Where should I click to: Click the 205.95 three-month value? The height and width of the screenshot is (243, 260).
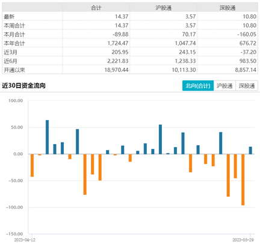point(120,52)
